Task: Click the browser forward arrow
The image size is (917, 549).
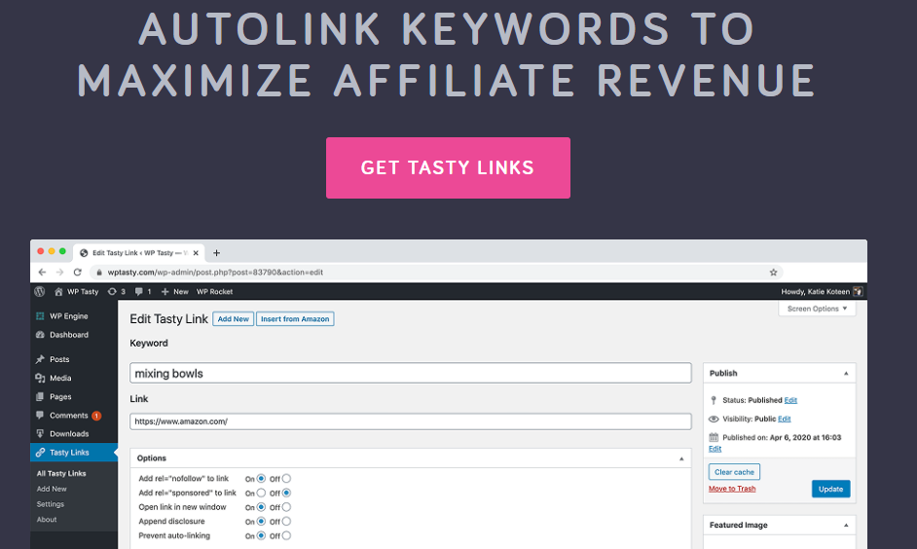Action: pyautogui.click(x=59, y=273)
